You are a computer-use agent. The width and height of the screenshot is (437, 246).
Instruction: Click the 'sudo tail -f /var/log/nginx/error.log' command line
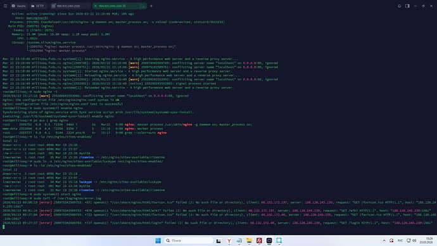(52, 198)
